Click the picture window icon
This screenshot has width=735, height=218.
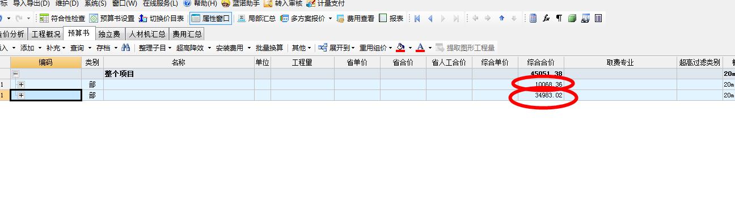click(585, 18)
